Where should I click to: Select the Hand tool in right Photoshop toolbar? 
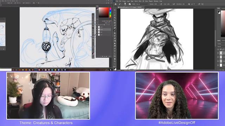115,59
